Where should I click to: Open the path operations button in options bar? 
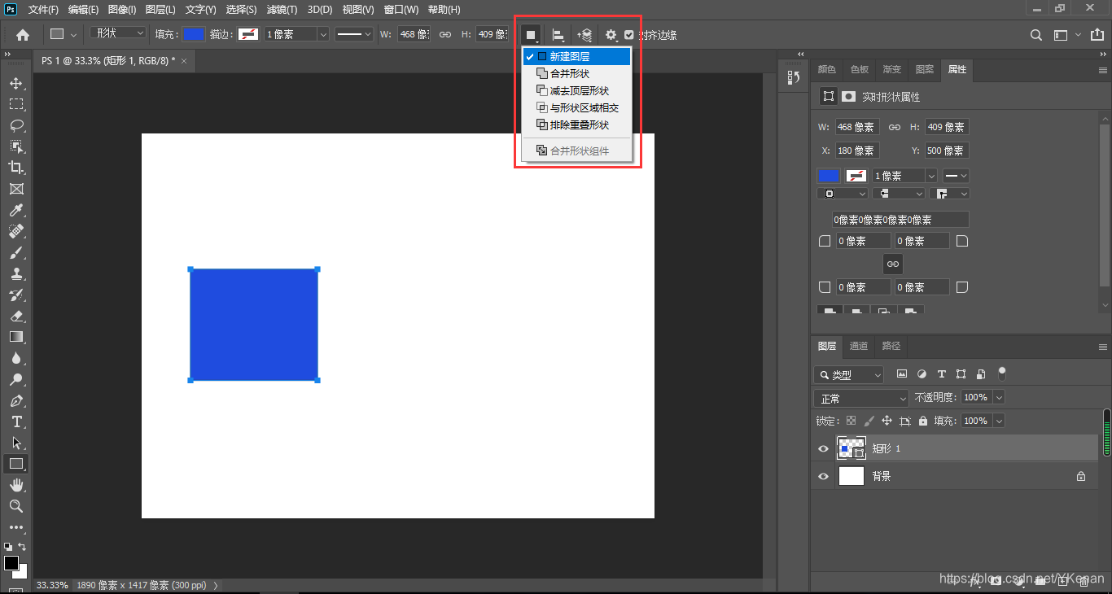pyautogui.click(x=531, y=35)
